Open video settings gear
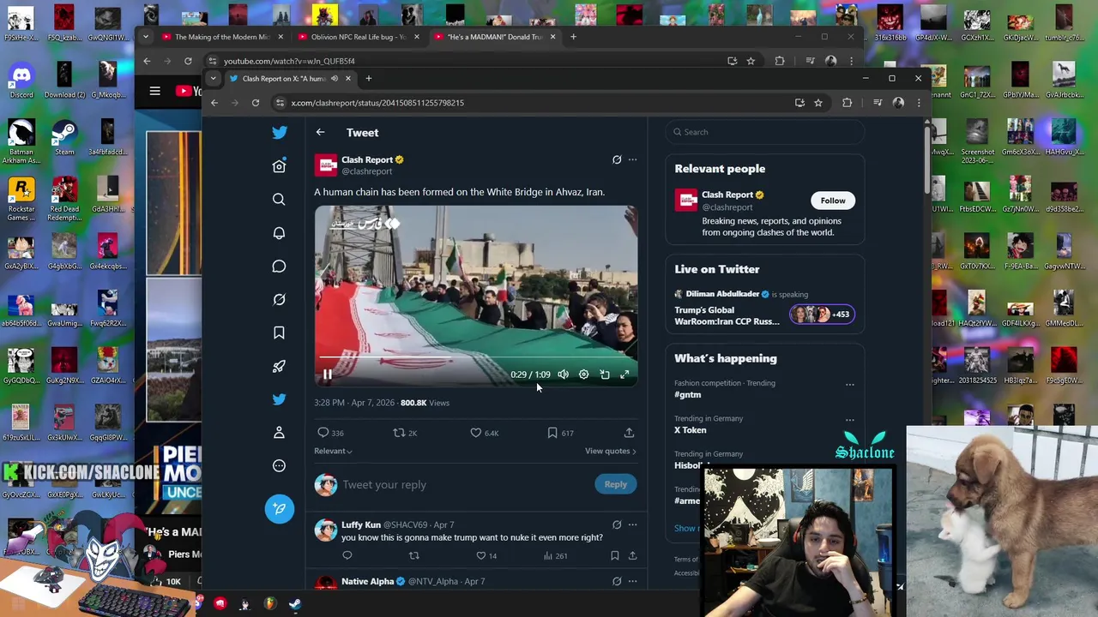The height and width of the screenshot is (617, 1098). pos(583,374)
